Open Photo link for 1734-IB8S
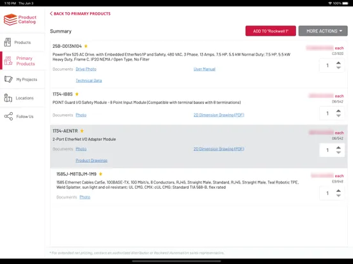Screen dimensions: 353x264 coord(81,115)
